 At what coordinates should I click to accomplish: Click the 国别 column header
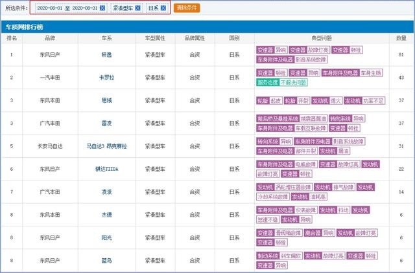(x=235, y=38)
